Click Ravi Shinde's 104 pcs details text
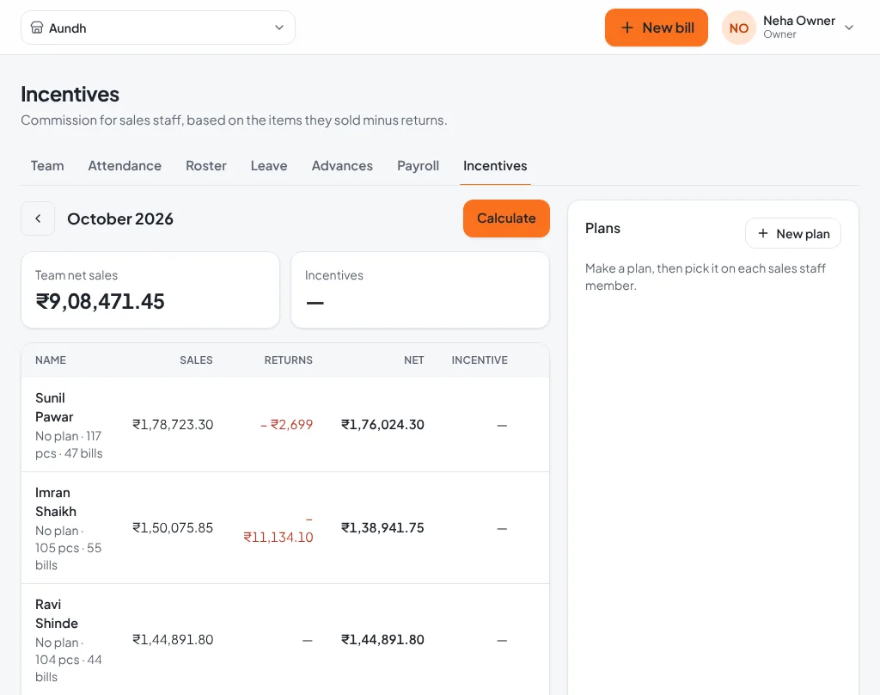The height and width of the screenshot is (695, 880). click(69, 660)
